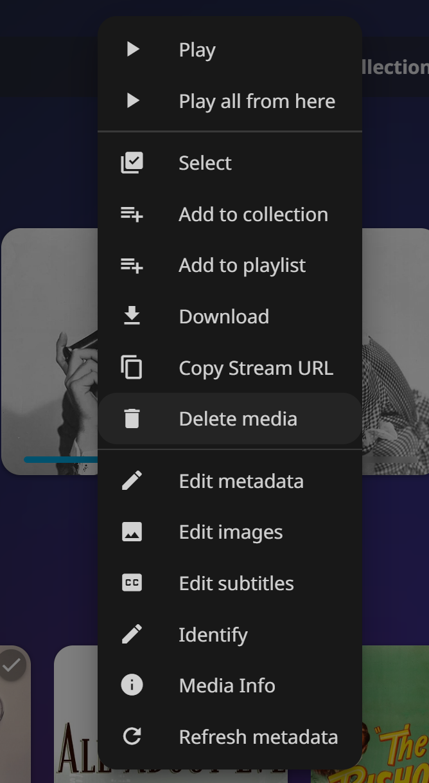Toggle the checkmark on the bottom-left poster
Screen dimensions: 429x783
[12, 667]
